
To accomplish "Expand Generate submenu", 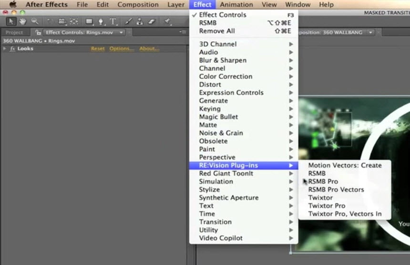I will coord(244,101).
